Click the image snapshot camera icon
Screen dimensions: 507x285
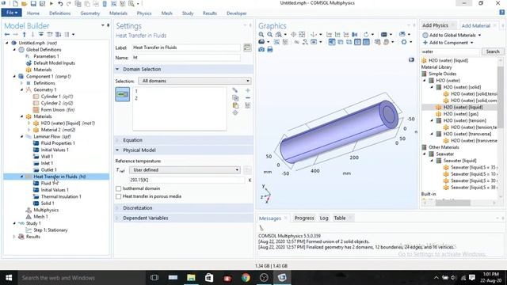261,49
